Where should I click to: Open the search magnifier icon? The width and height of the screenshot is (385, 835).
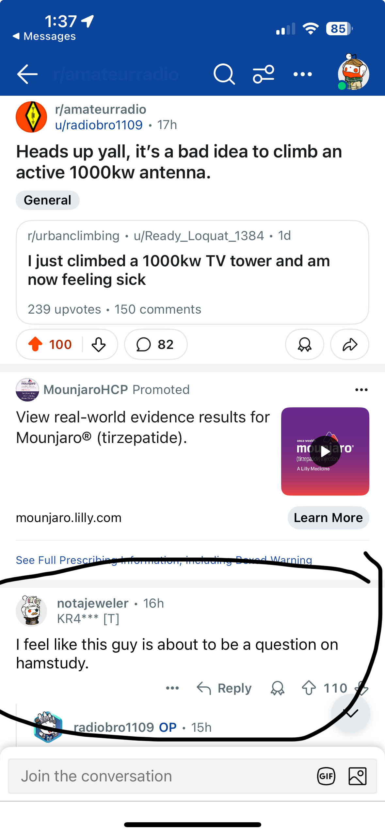(224, 74)
